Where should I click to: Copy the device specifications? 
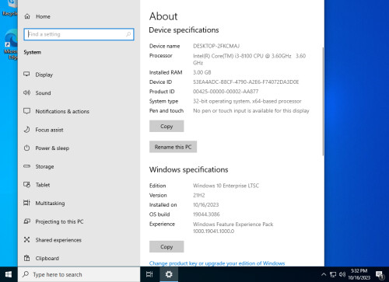coord(166,126)
